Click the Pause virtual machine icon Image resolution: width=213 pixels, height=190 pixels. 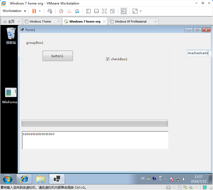(x=34, y=11)
